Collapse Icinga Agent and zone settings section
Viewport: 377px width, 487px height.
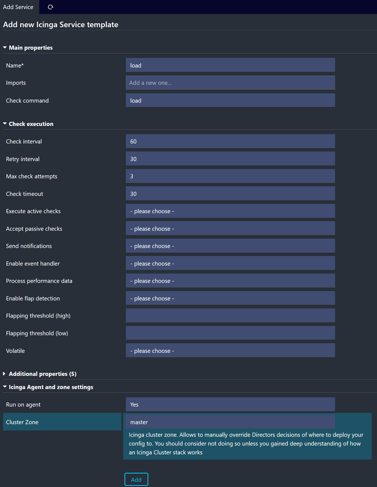(51, 387)
